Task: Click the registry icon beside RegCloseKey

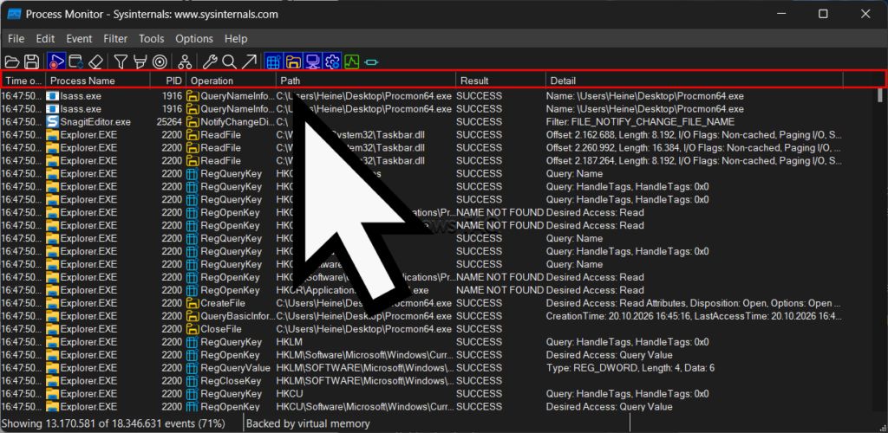Action: click(x=193, y=381)
